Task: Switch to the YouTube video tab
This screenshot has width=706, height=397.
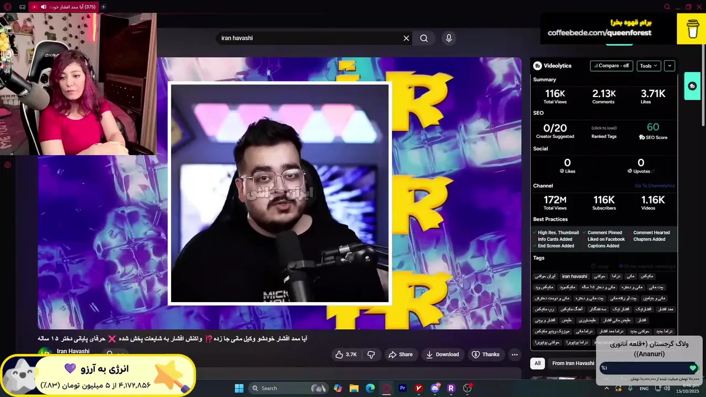Action: 64,7
